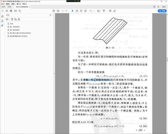This screenshot has height=134, width=168.
Task: Activate the hand pan tool
Action: coord(77,11)
